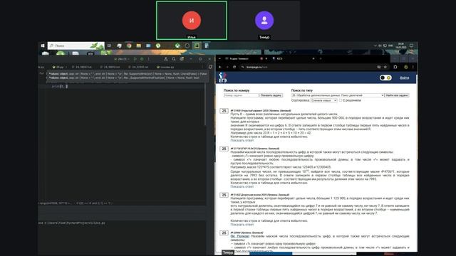Viewport: 456px width, 256px height.
Task: Switch to the 25.py editor tab
Action: 60,67
